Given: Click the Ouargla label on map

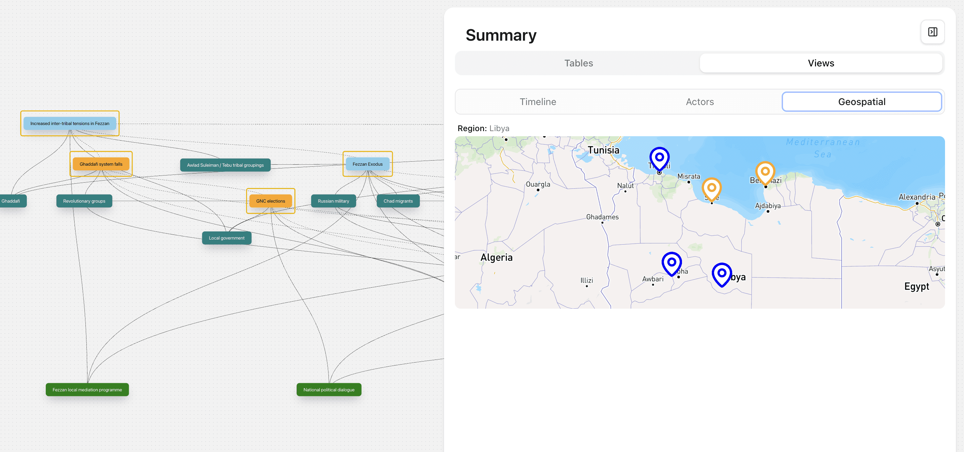Looking at the screenshot, I should pos(538,184).
